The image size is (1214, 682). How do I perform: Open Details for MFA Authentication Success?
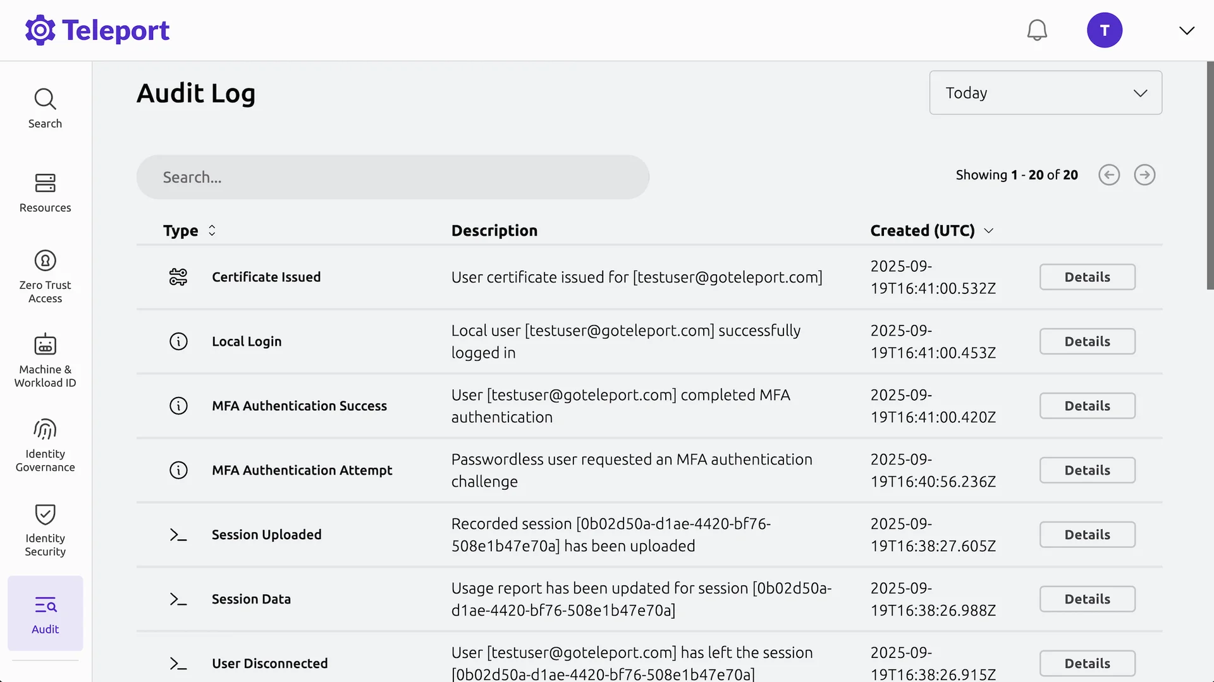[x=1088, y=406]
